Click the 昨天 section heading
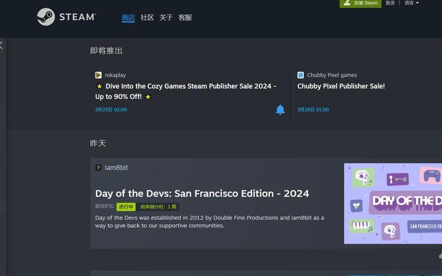Screen dimensions: 442x276 [x=98, y=143]
